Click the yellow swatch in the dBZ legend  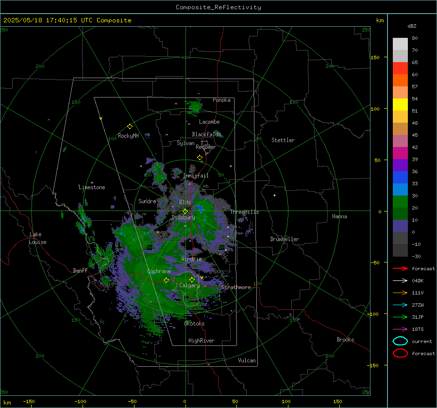point(400,104)
